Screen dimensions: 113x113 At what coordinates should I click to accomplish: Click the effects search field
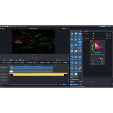pos(75,31)
